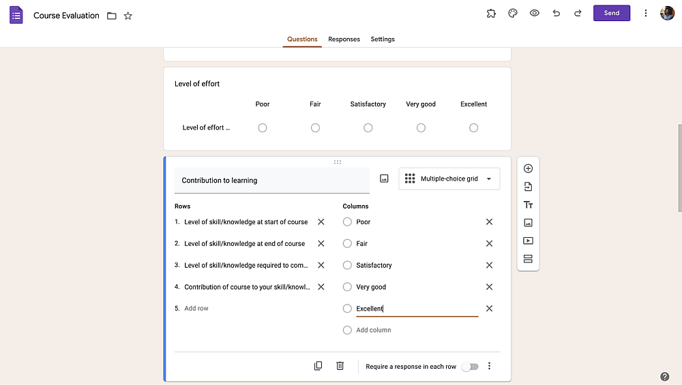
Task: Add image from side toolbar
Action: 528,223
